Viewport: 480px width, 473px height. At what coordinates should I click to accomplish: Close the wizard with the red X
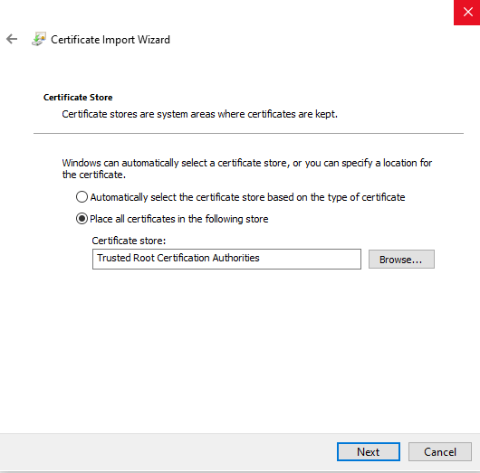pyautogui.click(x=467, y=13)
